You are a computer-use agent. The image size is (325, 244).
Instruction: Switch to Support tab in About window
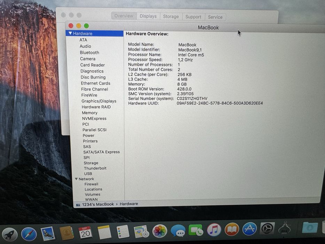(193, 17)
